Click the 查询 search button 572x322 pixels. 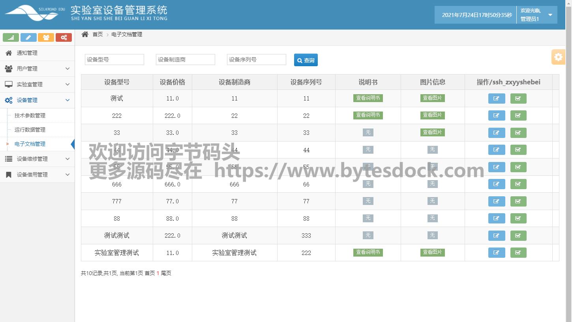coord(306,60)
